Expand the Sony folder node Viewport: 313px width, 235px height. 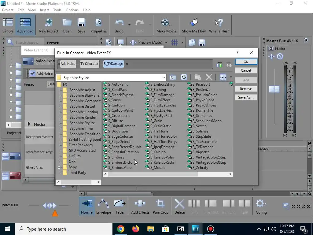[x=59, y=167]
